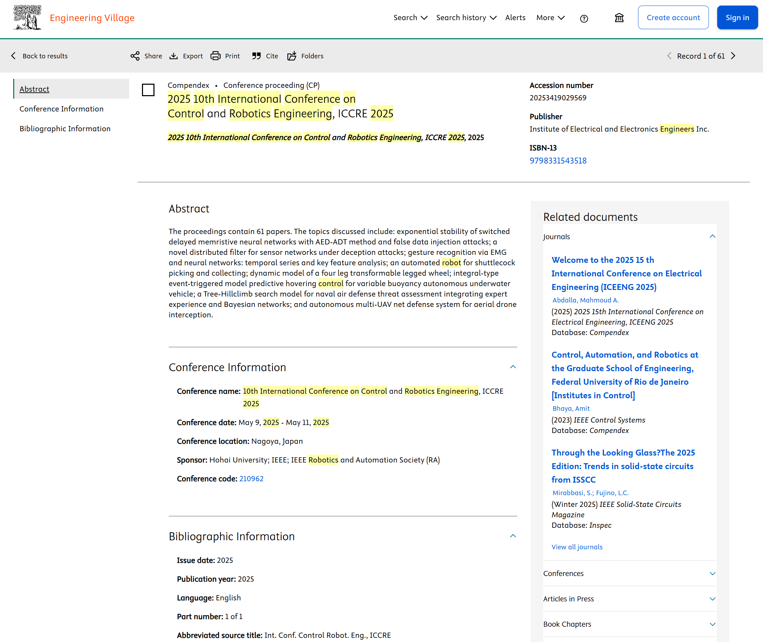Open the help question mark icon
This screenshot has height=642, width=763.
tap(584, 18)
